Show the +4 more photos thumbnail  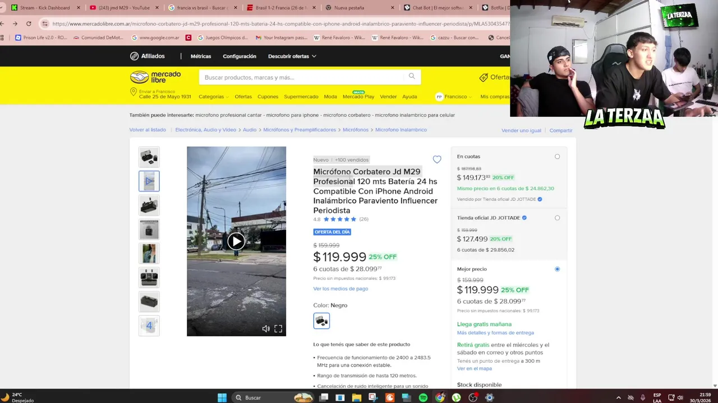click(x=149, y=326)
